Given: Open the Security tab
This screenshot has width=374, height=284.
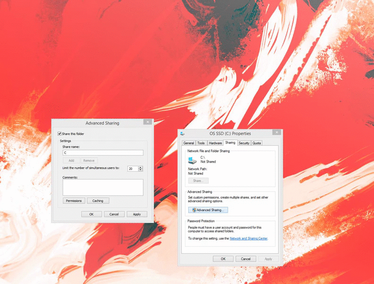Looking at the screenshot, I should [x=244, y=143].
